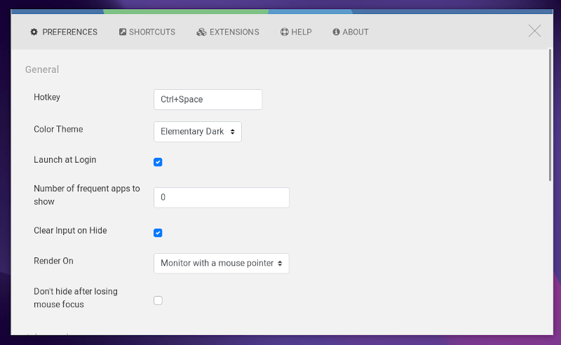Click the vertical scrollbar on the right

550,115
